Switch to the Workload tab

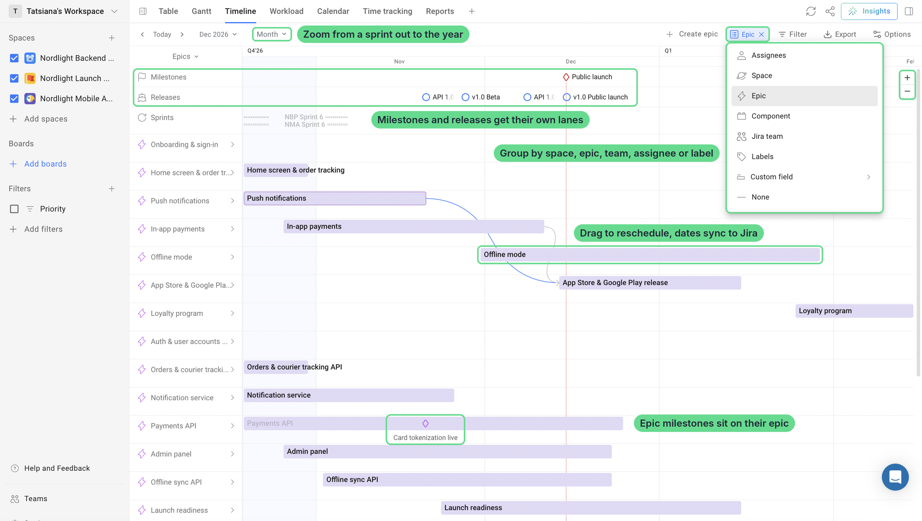[286, 11]
